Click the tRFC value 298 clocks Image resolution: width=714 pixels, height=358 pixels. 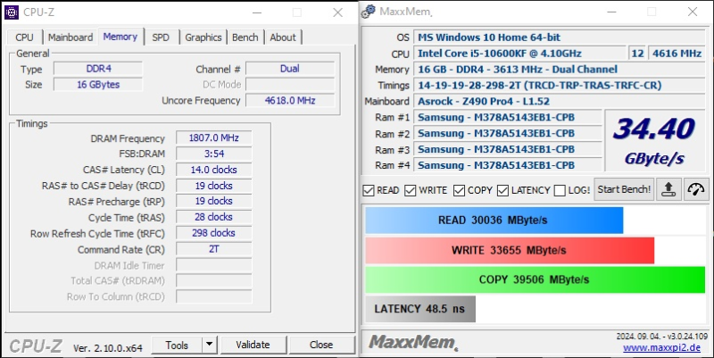point(213,233)
